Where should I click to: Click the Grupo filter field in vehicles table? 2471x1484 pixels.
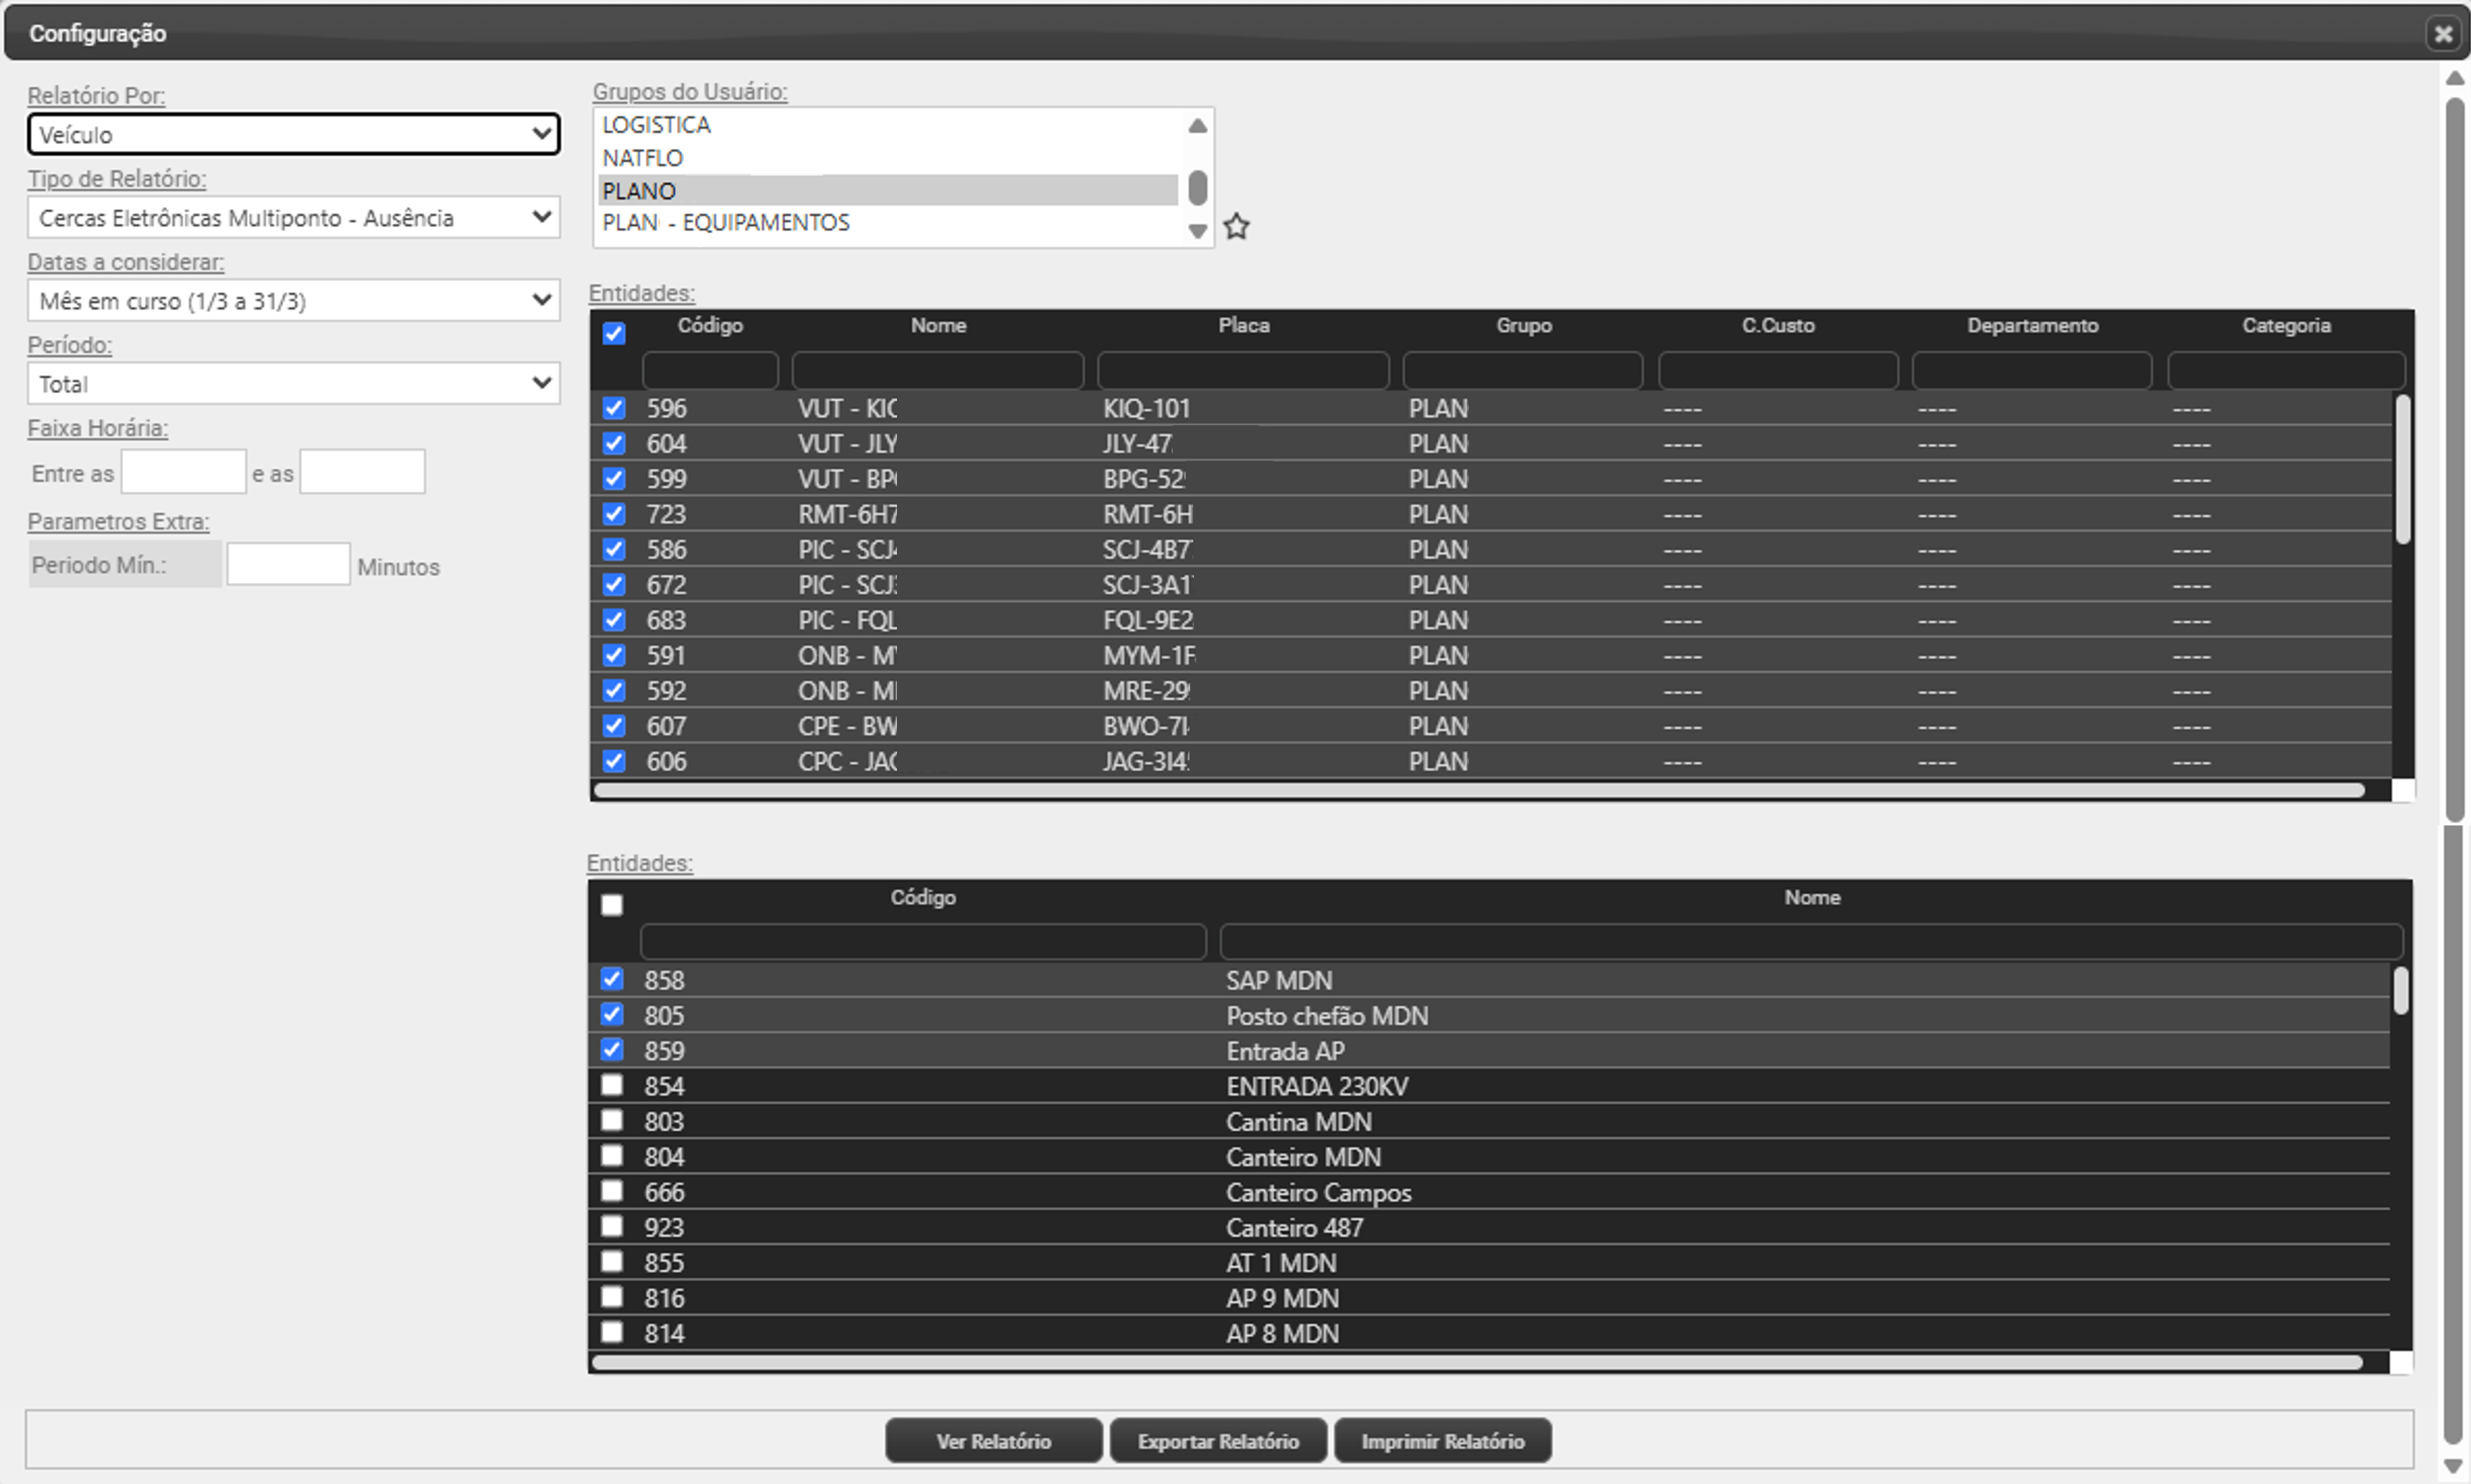point(1523,370)
